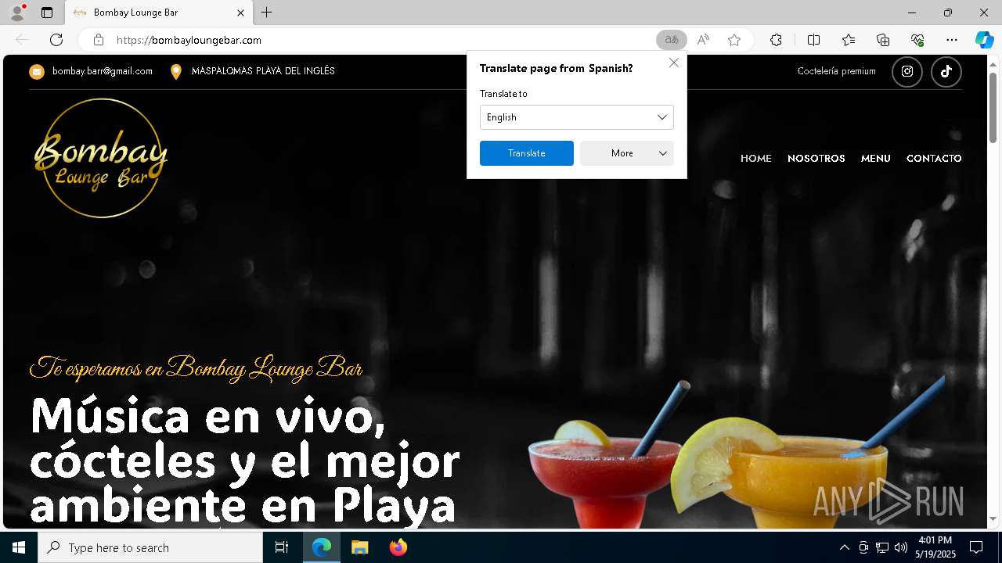Click Coctelería premium text
Screen dimensions: 1002x563
pyautogui.click(x=837, y=71)
